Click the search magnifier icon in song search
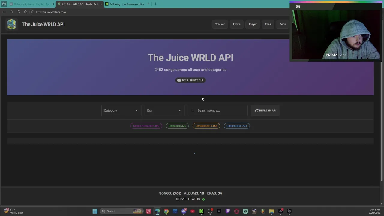 point(193,110)
